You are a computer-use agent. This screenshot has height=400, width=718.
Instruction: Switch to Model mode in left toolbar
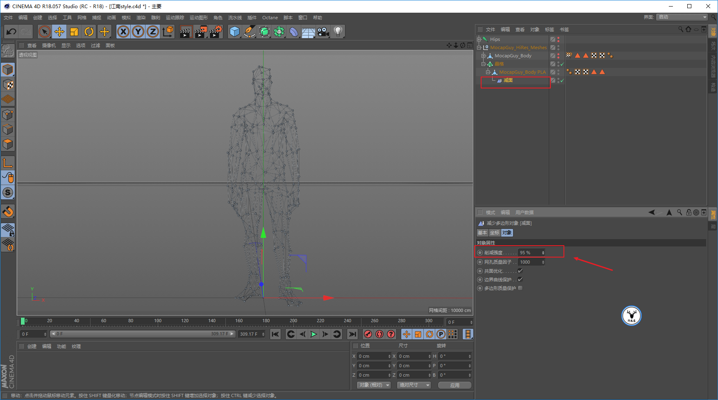[8, 70]
